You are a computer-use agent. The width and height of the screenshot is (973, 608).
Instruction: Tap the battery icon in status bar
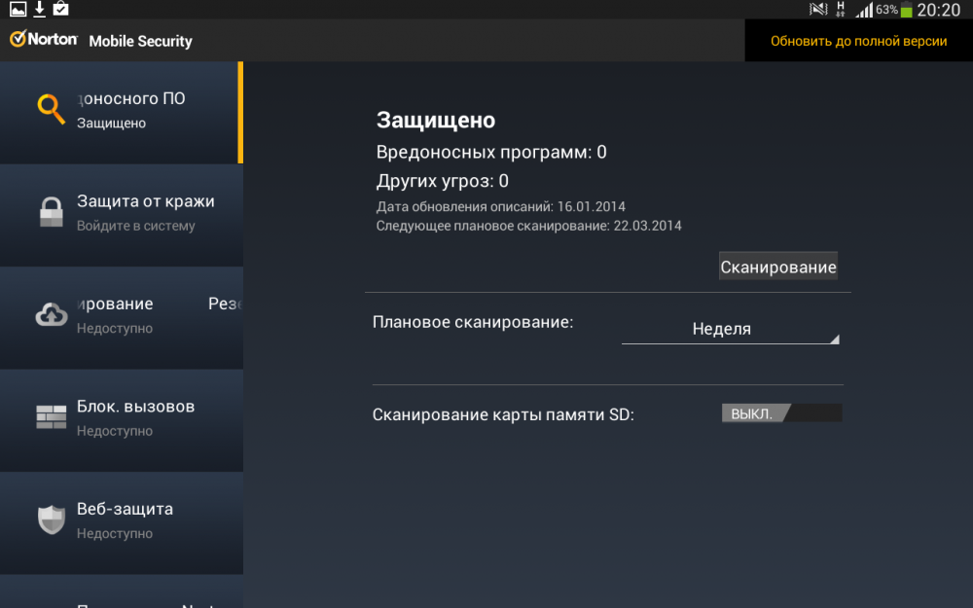click(906, 10)
